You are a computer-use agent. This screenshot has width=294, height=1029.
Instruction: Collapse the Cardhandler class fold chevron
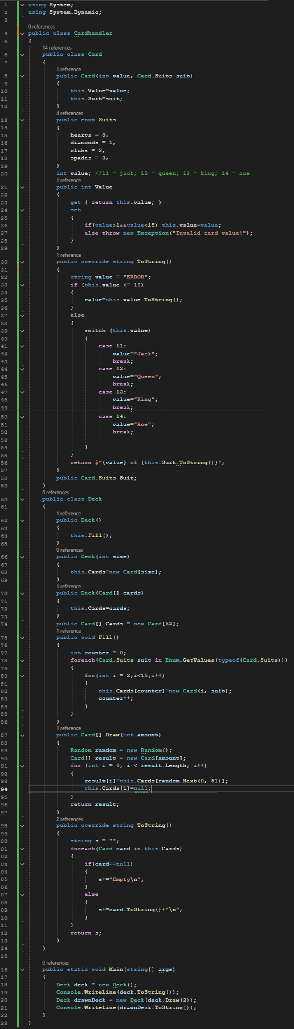pyautogui.click(x=22, y=34)
